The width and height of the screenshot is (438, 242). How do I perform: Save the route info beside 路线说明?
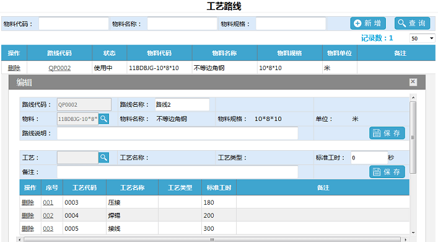tap(387, 133)
